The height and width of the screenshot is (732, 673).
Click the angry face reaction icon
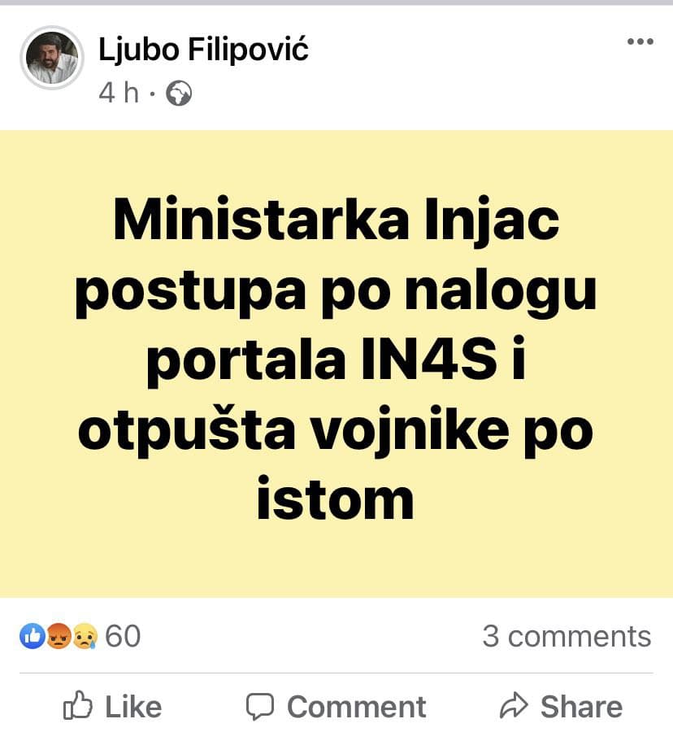point(59,635)
